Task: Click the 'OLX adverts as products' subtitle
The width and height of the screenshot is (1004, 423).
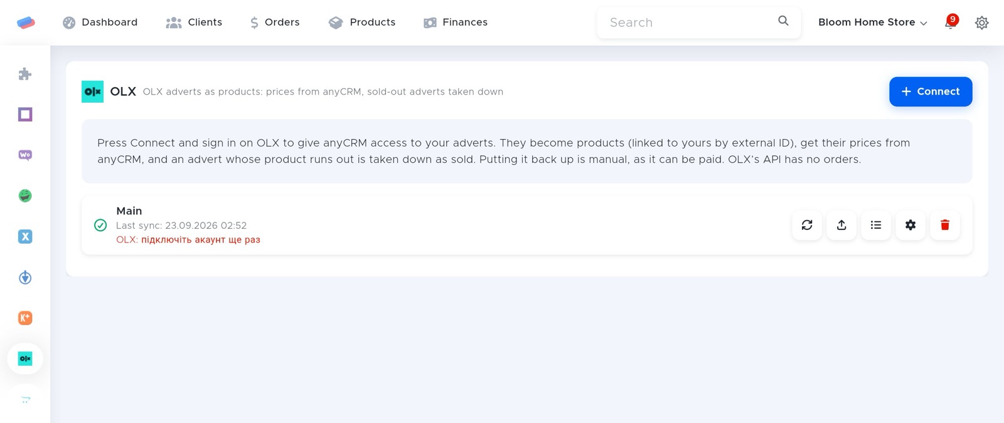Action: 323,91
